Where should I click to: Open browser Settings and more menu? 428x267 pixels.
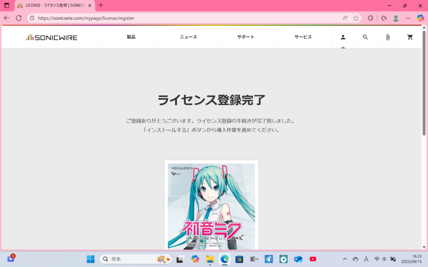[x=408, y=18]
